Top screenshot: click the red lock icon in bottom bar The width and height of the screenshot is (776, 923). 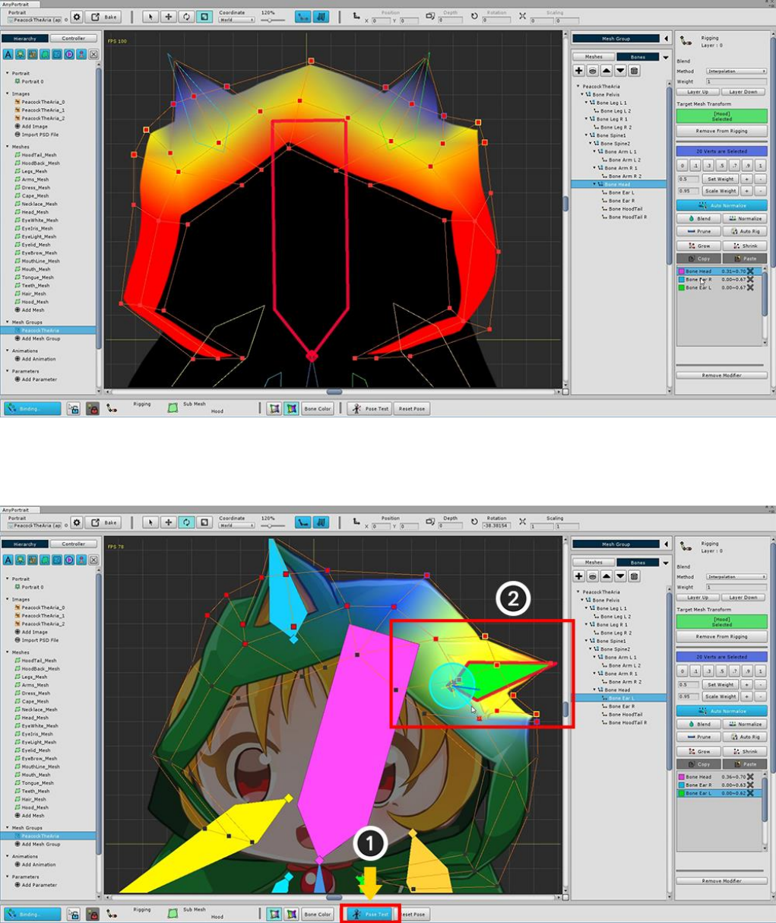click(92, 408)
